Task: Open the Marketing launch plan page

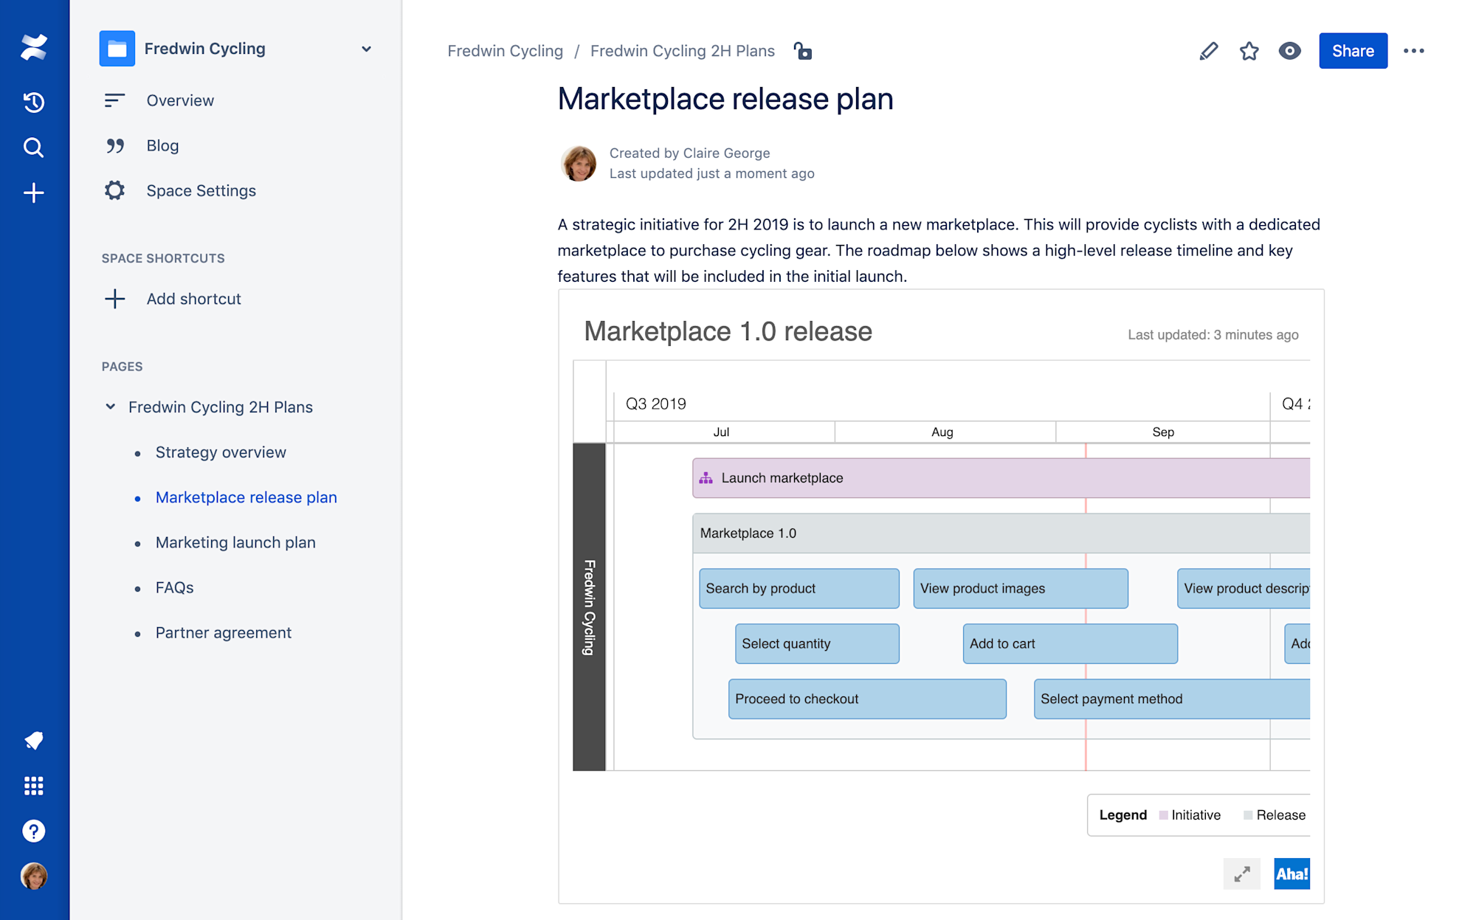Action: point(235,542)
